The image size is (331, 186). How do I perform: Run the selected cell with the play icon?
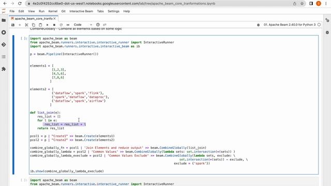47,25
